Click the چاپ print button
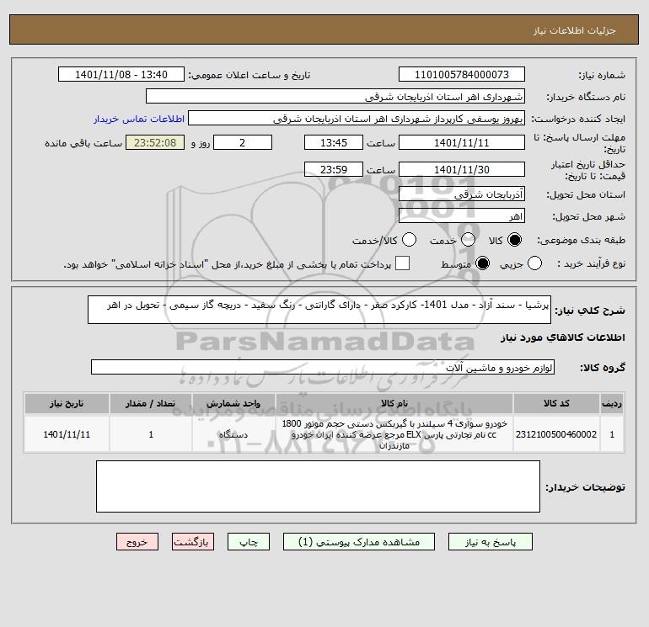Image resolution: width=649 pixels, height=627 pixels. click(249, 542)
